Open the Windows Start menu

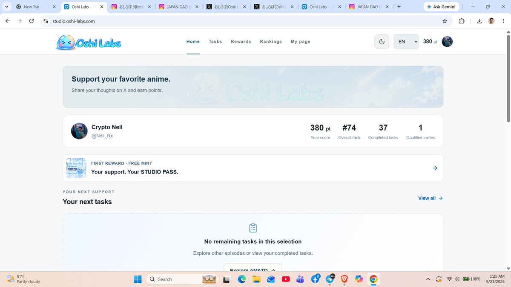[x=138, y=279]
